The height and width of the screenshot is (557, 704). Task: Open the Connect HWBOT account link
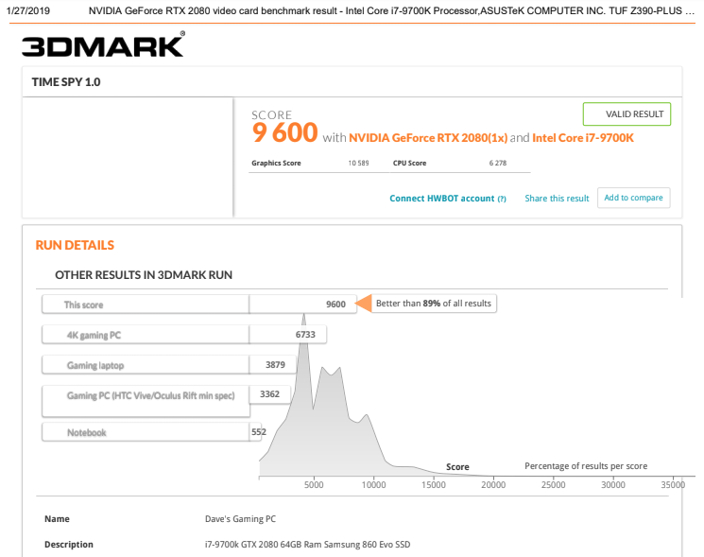click(441, 199)
